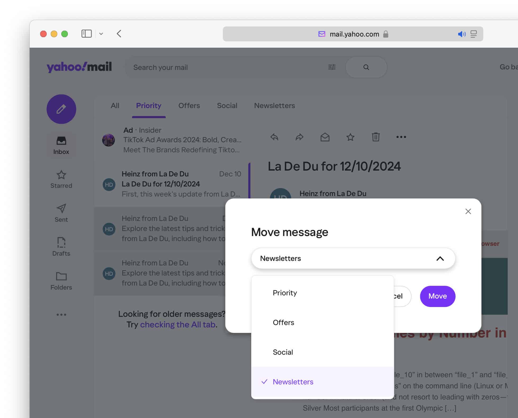Mark the message unread via envelope icon

click(325, 137)
